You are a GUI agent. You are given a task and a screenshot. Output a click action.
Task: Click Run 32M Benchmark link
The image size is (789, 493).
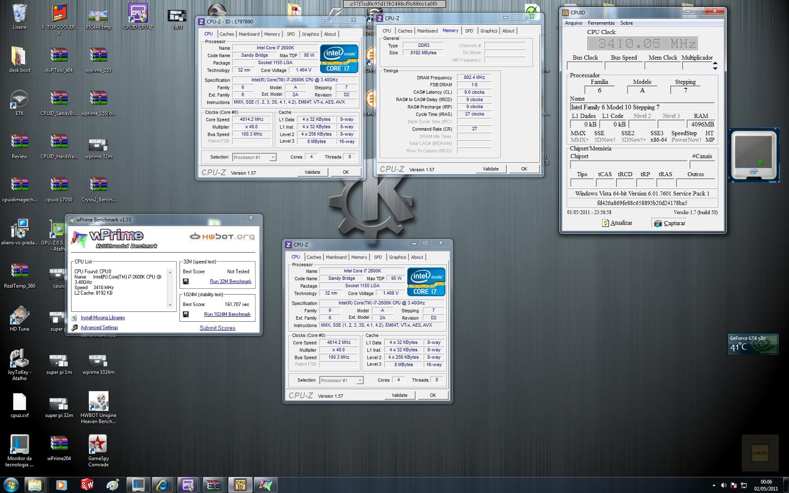click(230, 281)
